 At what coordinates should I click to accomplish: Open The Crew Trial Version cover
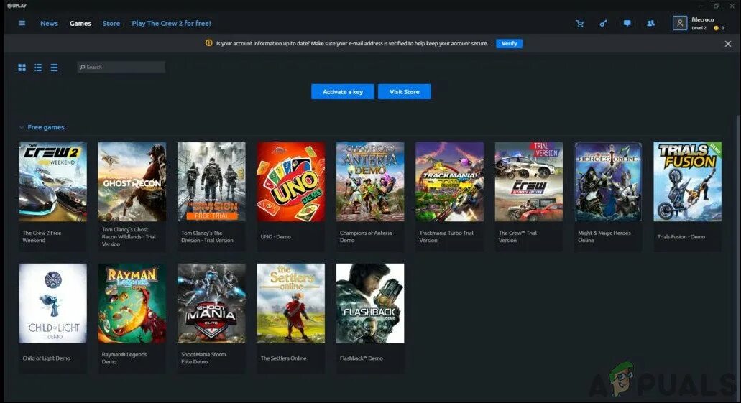pos(529,182)
